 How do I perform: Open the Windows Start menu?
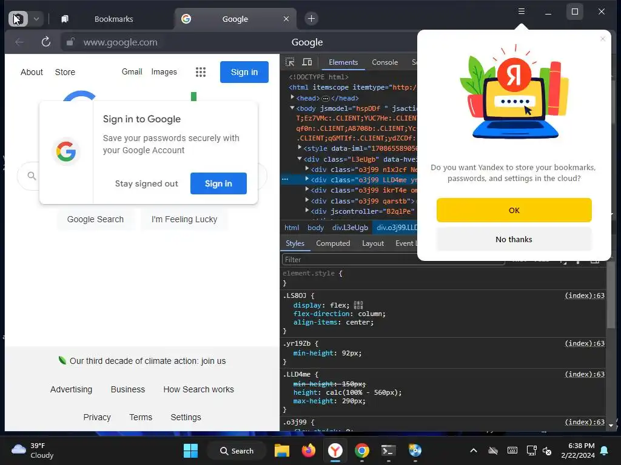(x=190, y=450)
